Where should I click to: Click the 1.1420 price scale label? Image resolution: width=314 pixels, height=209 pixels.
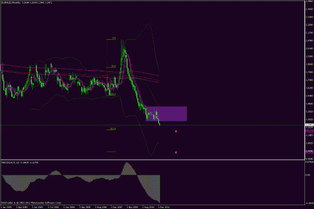point(309,135)
